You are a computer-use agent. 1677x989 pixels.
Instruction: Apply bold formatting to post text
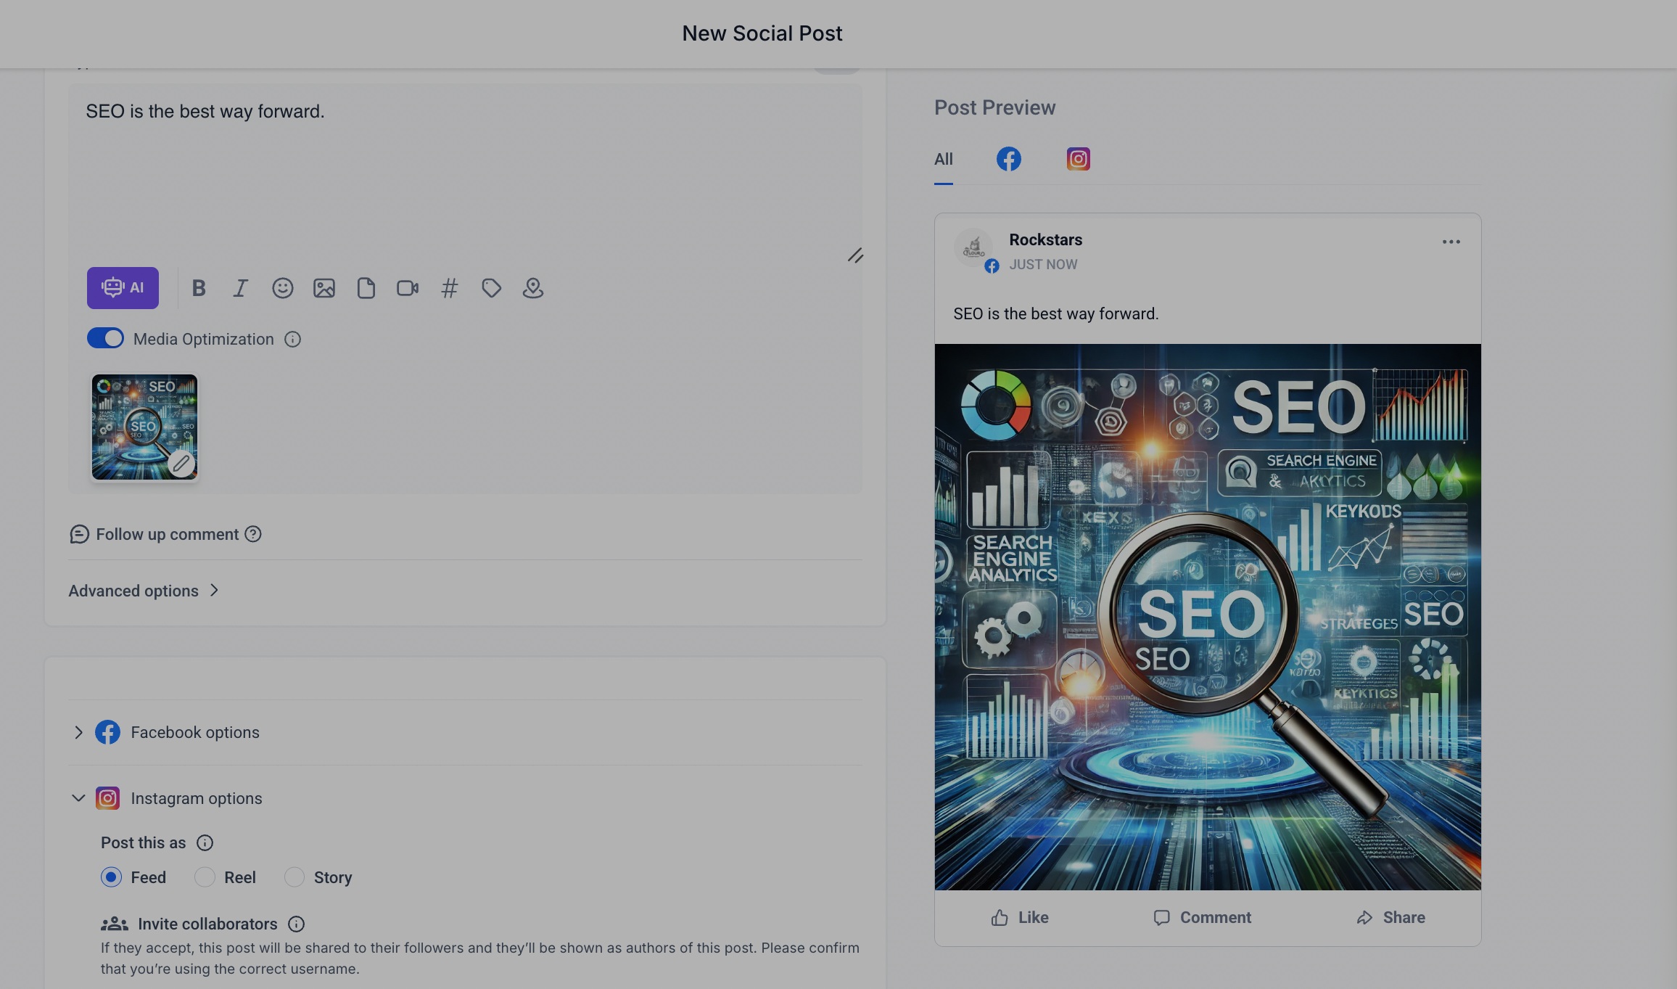pyautogui.click(x=199, y=288)
